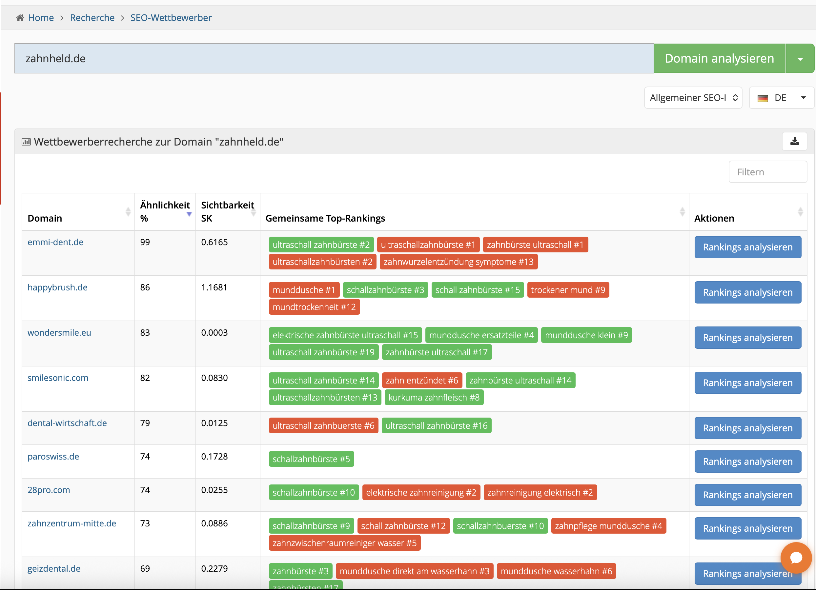Click 'schallzahnbürste #3' green tag
The width and height of the screenshot is (816, 590).
(385, 290)
